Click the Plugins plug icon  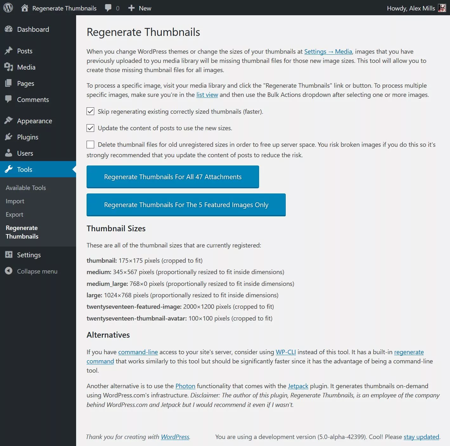[9, 137]
